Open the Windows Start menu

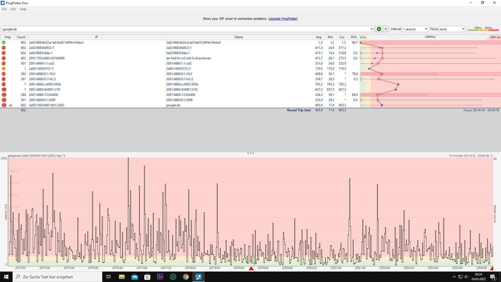click(6, 277)
